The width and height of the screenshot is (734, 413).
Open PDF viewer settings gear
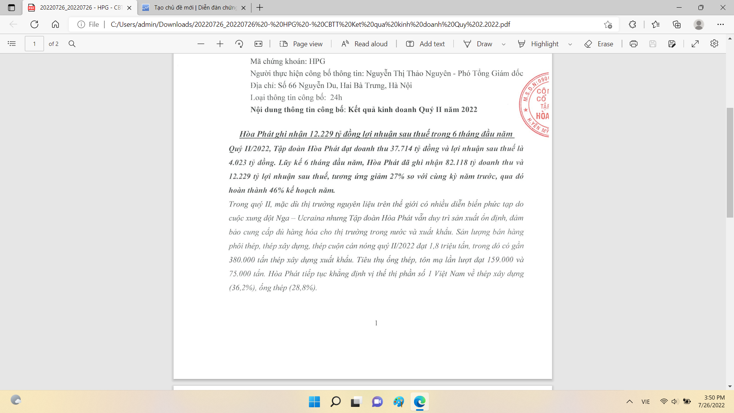[714, 44]
